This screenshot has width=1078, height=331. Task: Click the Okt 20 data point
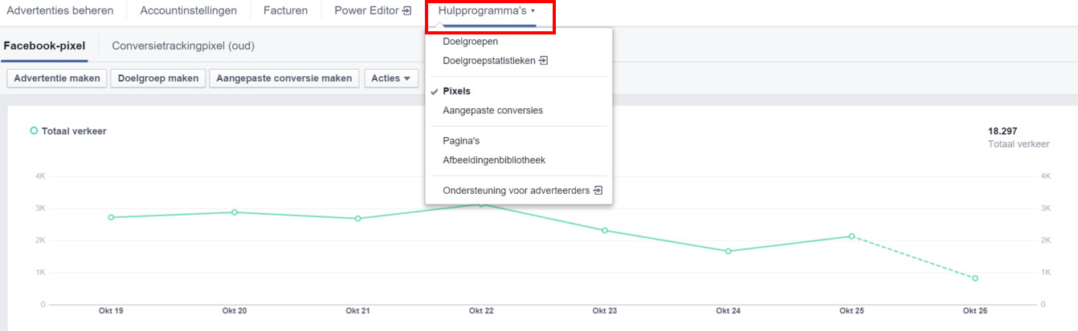(x=235, y=212)
